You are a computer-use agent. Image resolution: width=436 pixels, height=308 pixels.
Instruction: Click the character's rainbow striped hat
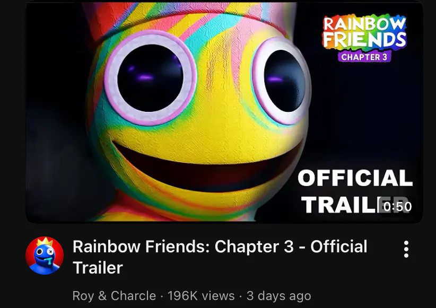[189, 15]
